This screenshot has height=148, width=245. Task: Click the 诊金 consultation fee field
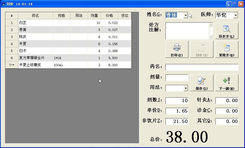point(227,111)
